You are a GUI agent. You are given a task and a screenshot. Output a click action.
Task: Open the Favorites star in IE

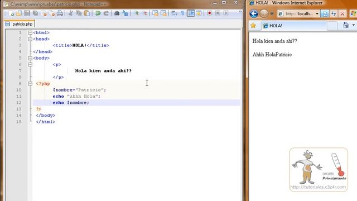[x=253, y=26]
